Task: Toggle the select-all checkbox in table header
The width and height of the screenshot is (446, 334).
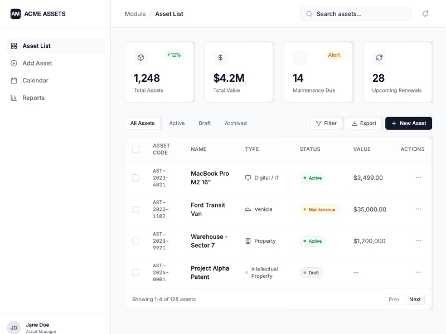Action: point(135,149)
